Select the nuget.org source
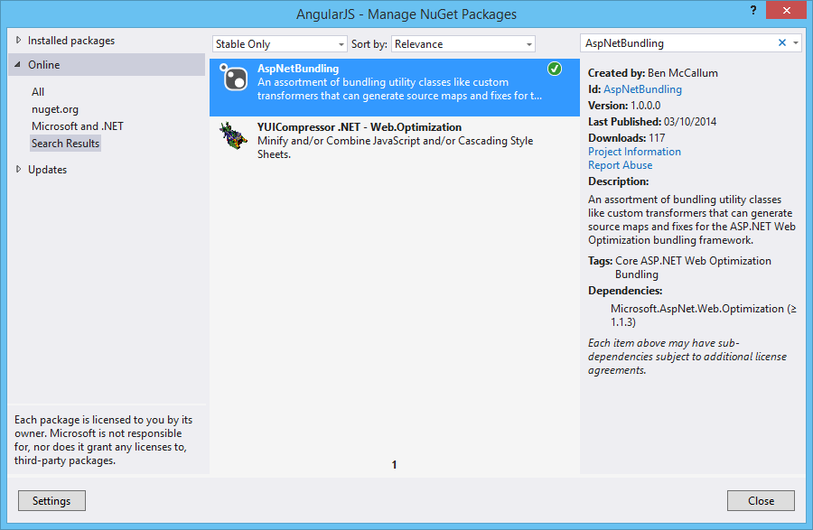 point(55,109)
